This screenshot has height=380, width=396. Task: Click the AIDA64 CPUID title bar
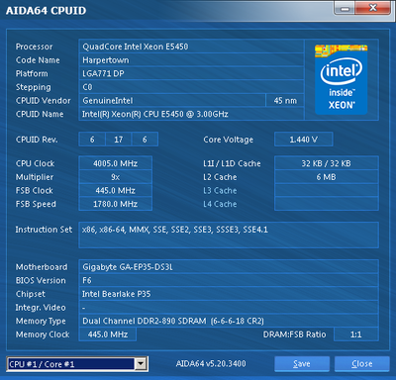pos(166,10)
